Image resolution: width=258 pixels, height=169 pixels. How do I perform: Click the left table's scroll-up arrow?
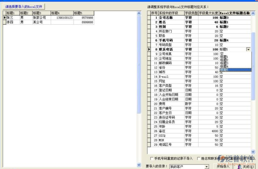point(139,13)
